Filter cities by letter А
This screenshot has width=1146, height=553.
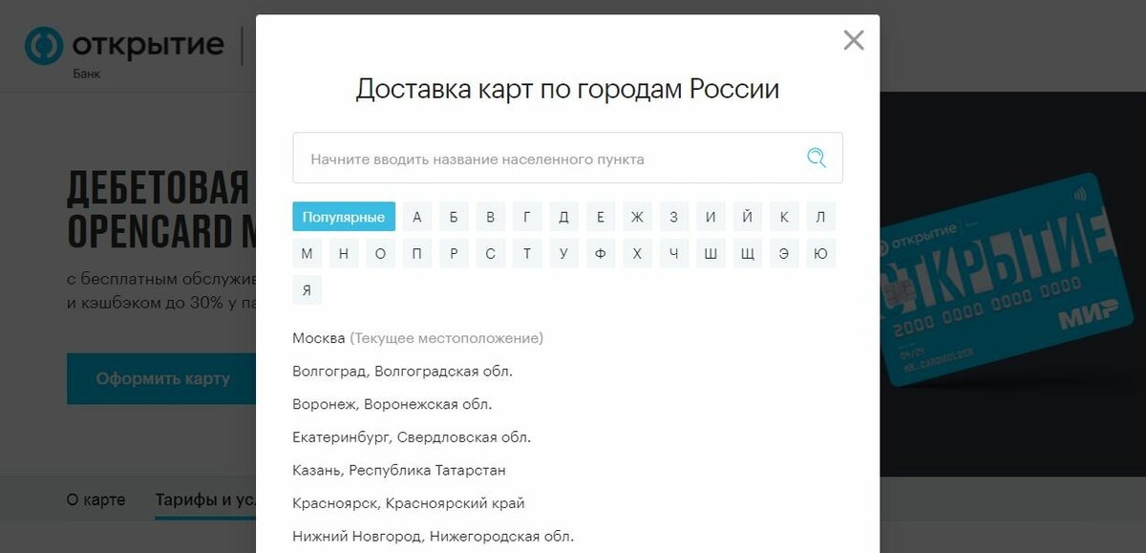coord(417,217)
